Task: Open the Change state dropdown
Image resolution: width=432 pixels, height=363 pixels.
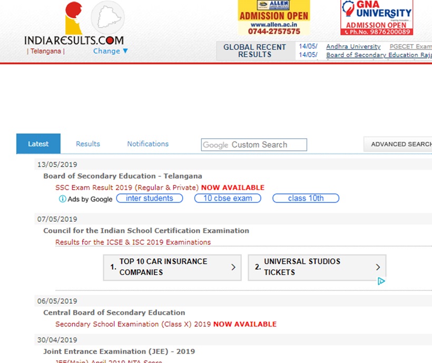Action: point(111,51)
